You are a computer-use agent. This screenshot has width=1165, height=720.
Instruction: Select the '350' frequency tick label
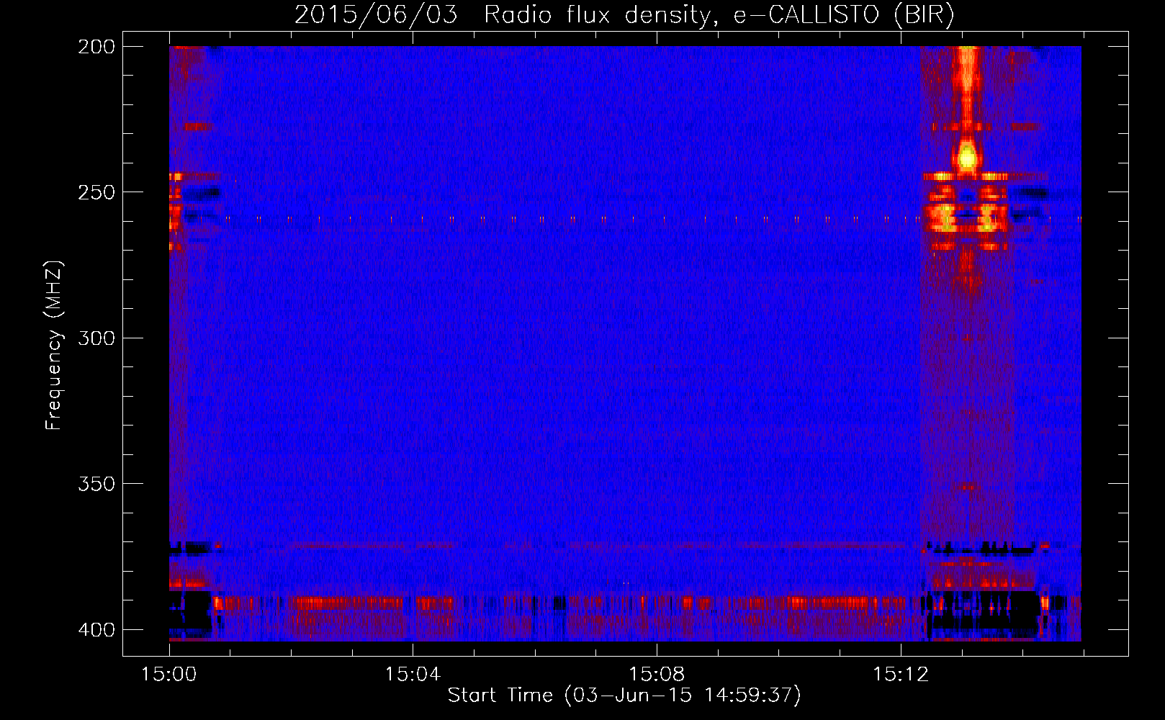tap(96, 484)
